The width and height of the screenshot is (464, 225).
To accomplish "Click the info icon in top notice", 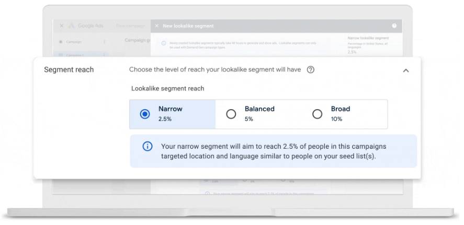I will pos(164,43).
